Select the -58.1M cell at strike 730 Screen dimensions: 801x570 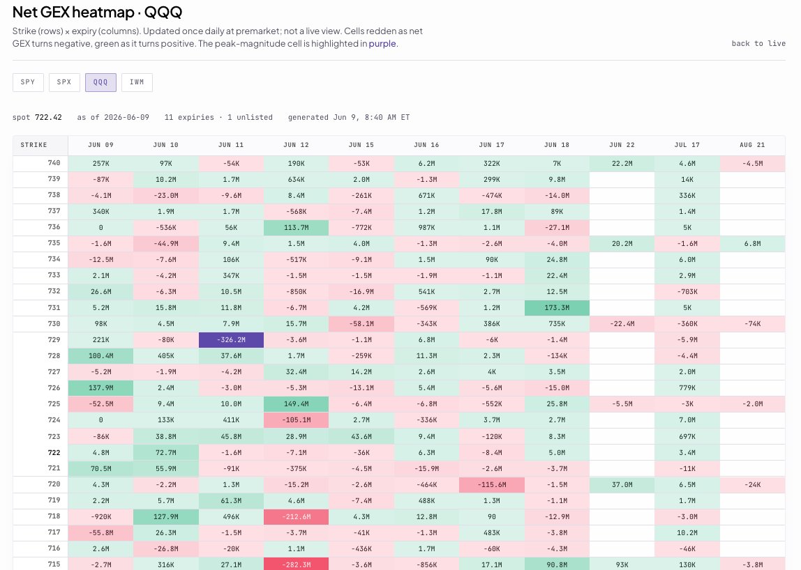click(361, 323)
